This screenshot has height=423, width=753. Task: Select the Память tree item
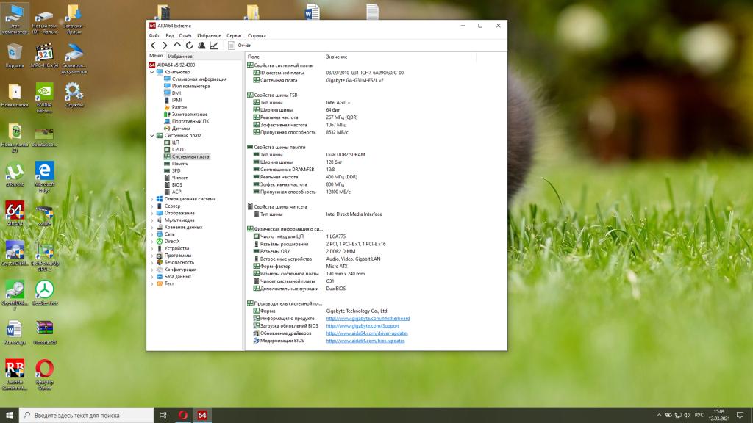(179, 164)
